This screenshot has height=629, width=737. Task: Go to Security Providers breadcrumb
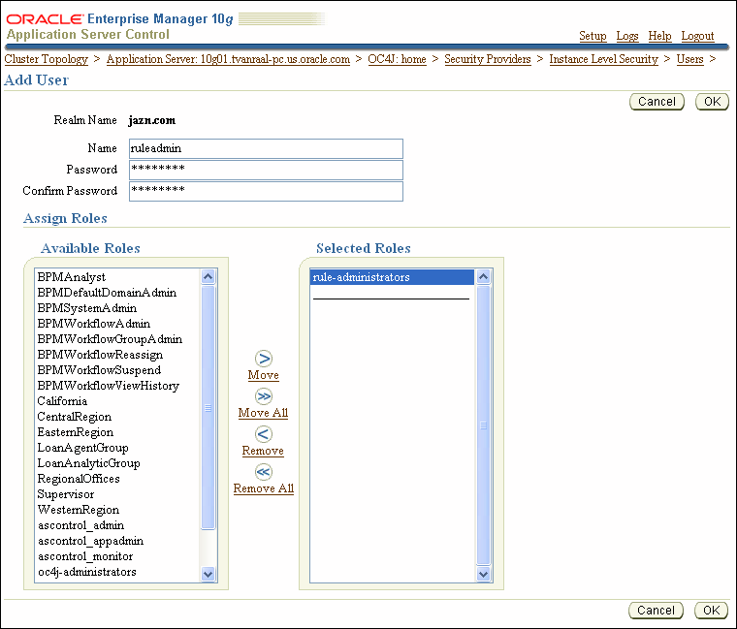(x=488, y=59)
